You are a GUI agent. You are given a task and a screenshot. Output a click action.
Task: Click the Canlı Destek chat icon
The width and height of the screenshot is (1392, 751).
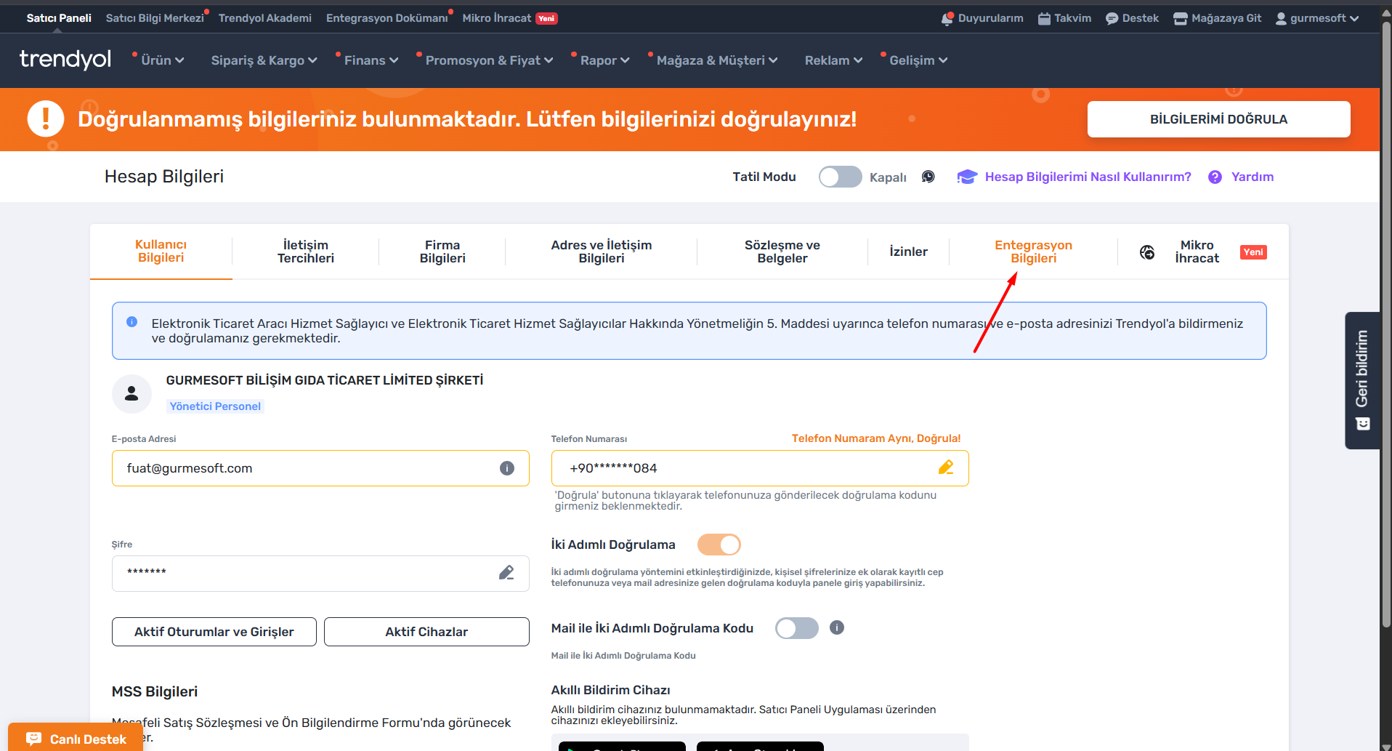click(33, 739)
